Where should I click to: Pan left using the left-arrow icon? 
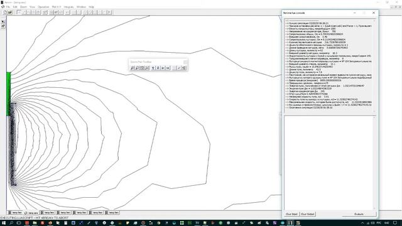163,68
